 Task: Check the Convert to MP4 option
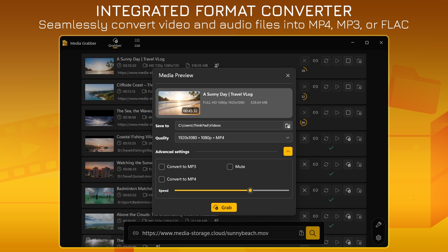click(x=162, y=179)
